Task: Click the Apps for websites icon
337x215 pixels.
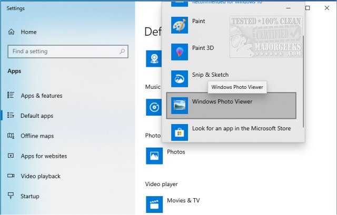Action: tap(11, 156)
